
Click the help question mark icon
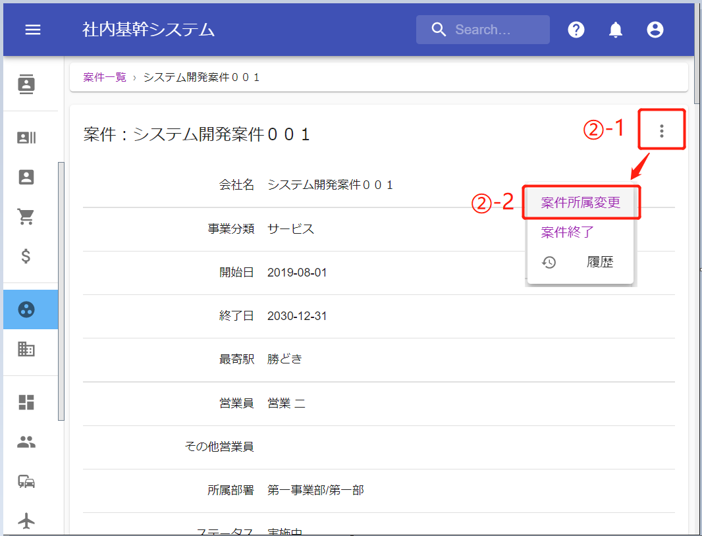pos(576,30)
